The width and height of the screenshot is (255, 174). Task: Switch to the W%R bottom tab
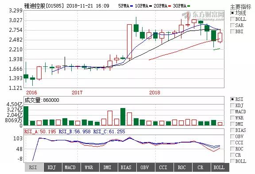[90, 167]
